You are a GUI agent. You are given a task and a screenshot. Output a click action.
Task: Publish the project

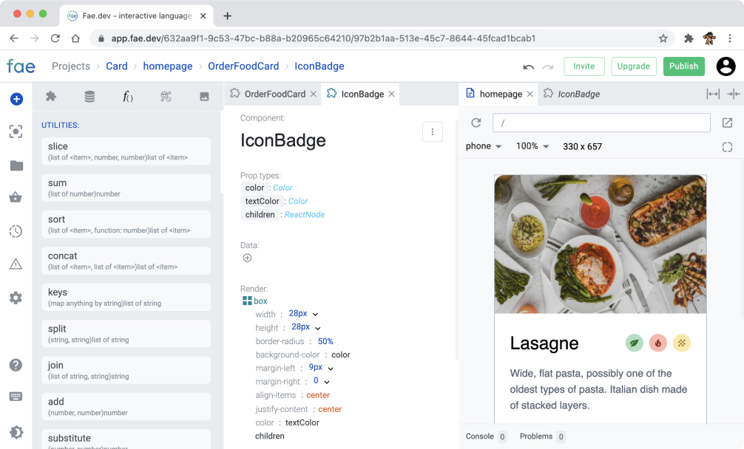click(684, 66)
